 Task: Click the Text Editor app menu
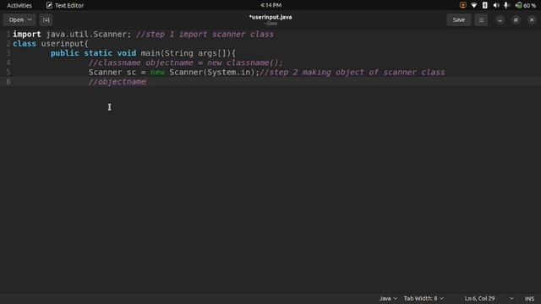(x=65, y=5)
